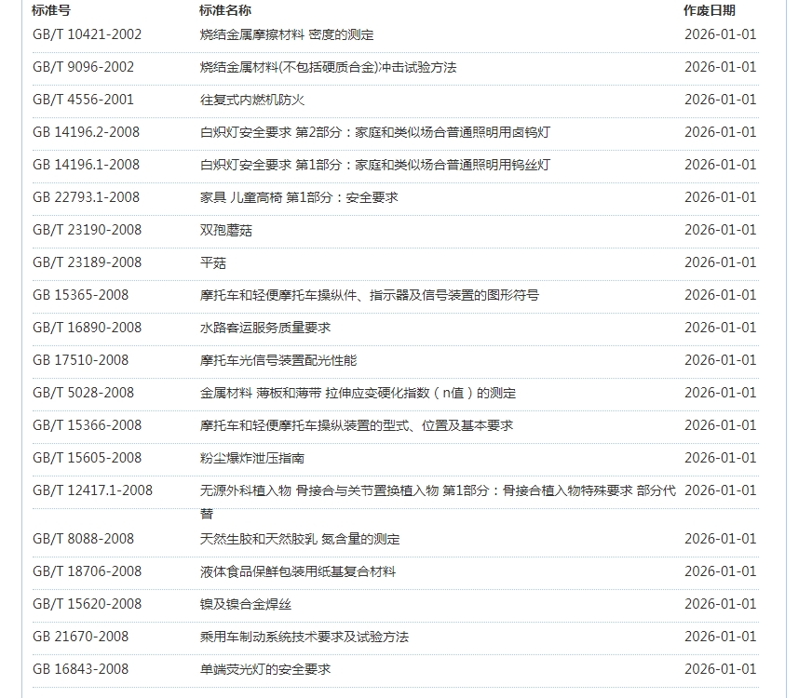Open 水路客运服务质量要求 entry

coord(265,328)
